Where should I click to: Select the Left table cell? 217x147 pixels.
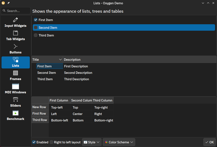[59, 114]
